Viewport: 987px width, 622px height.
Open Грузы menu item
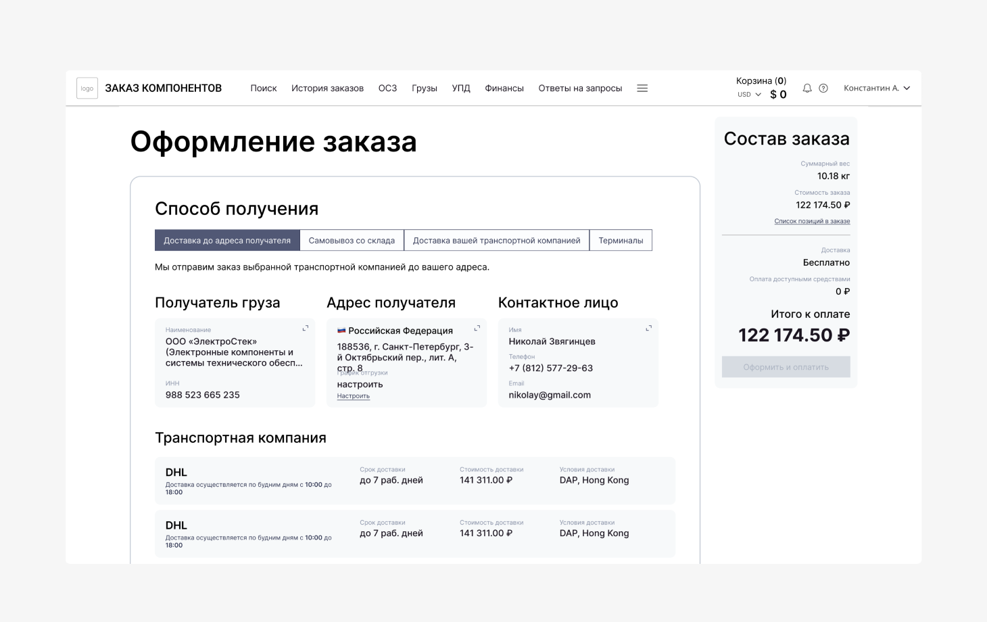click(425, 88)
